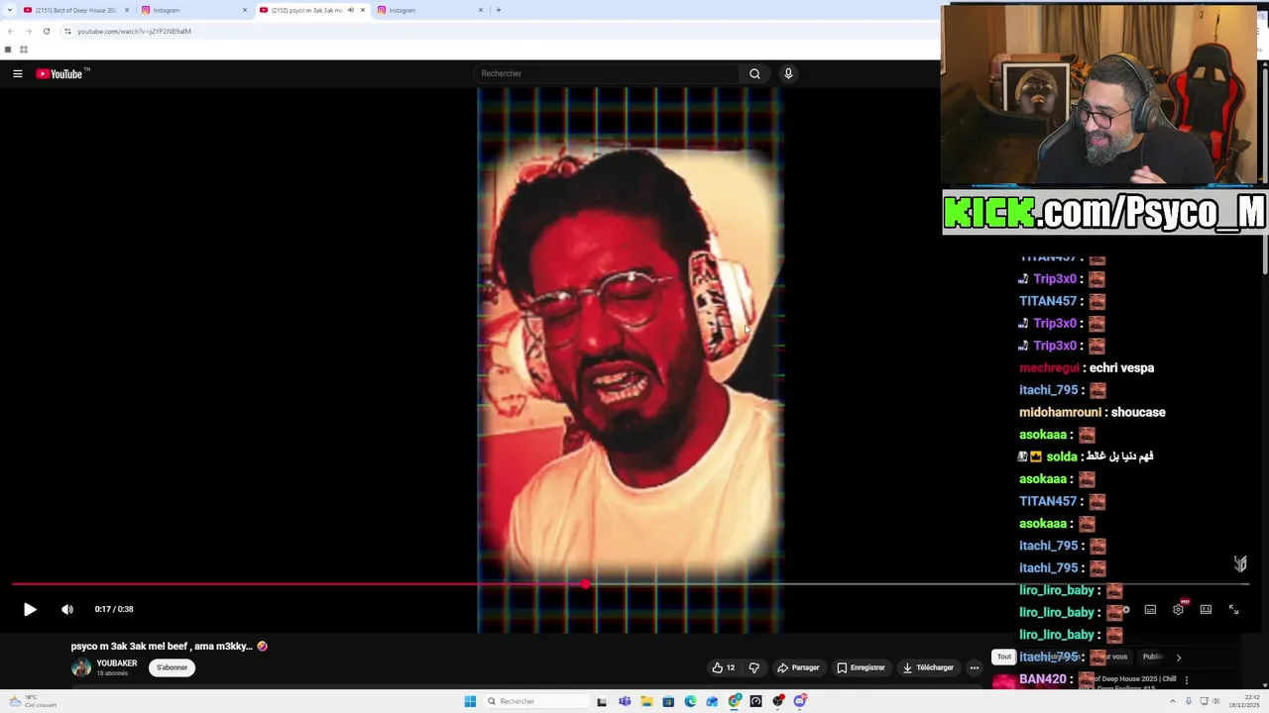
Task: Select the Tout filter chip
Action: coord(1004,657)
